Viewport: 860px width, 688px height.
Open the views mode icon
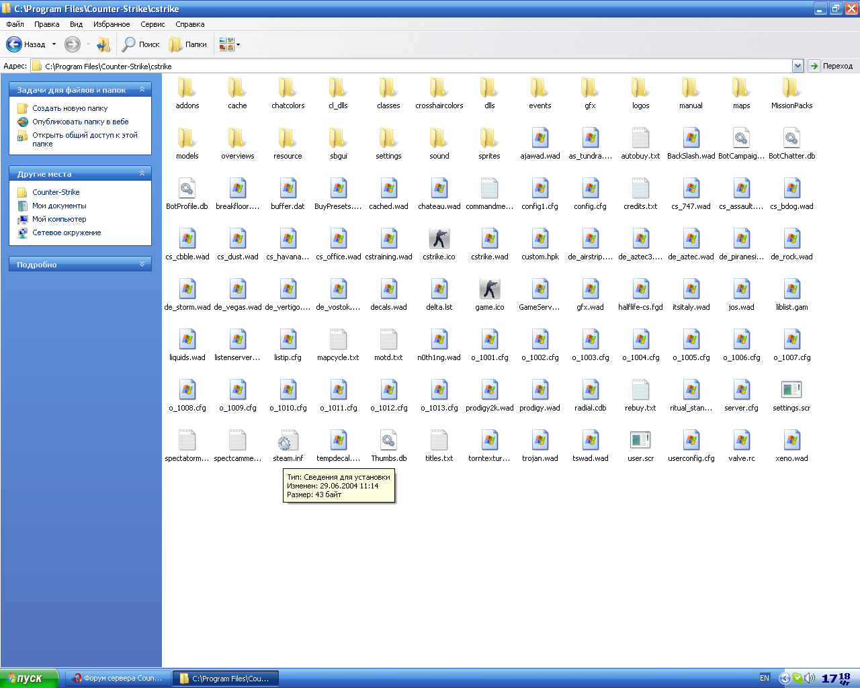click(x=226, y=44)
